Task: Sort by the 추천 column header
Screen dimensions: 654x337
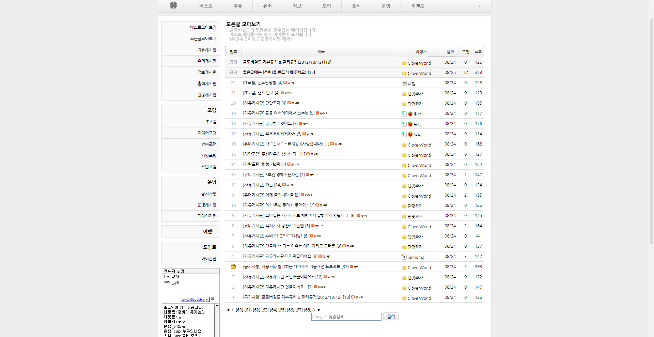Action: 465,51
